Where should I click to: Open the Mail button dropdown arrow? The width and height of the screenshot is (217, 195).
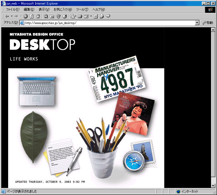(76, 16)
